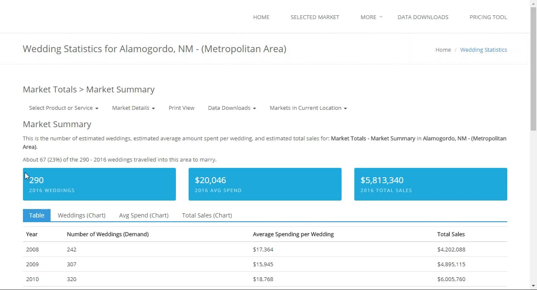Click the 2016 Weddings blue tile

(x=99, y=184)
